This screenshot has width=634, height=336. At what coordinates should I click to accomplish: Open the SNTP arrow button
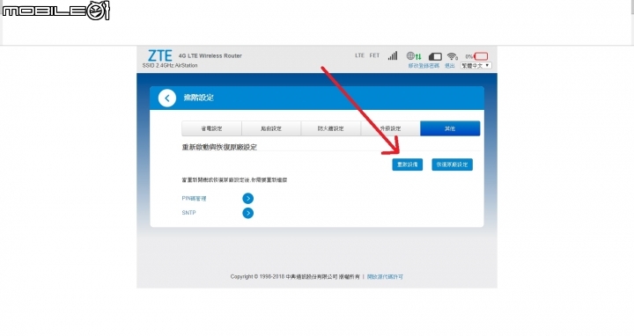click(x=247, y=213)
